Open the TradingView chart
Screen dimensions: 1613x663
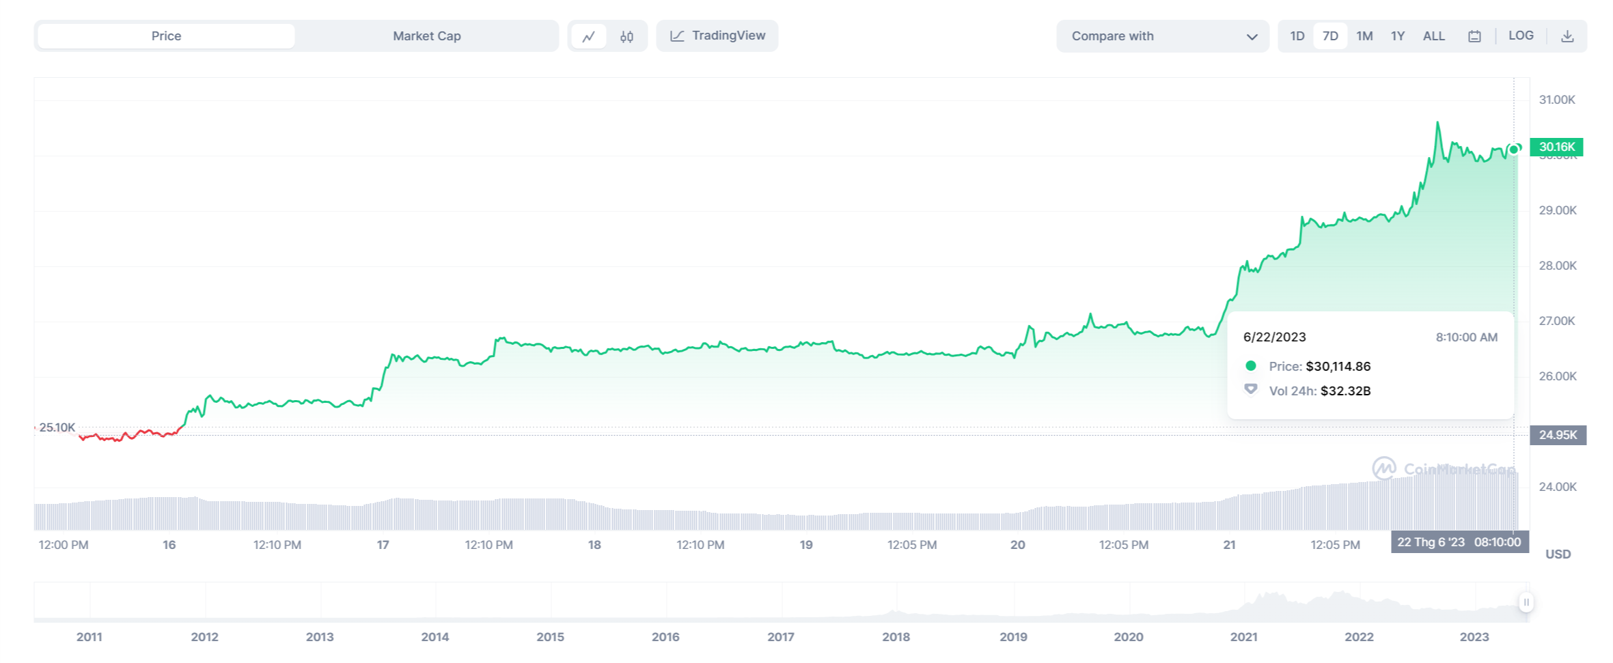click(x=717, y=36)
